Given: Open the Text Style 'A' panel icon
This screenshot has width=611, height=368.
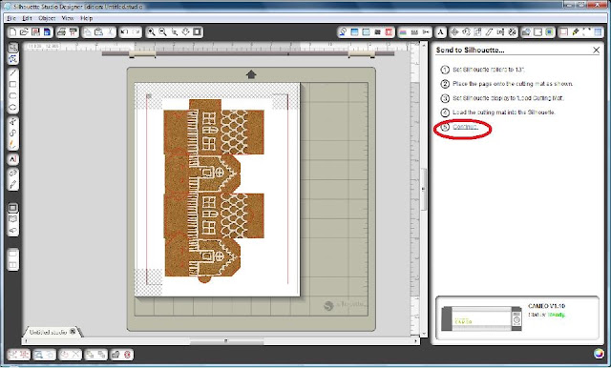Looking at the screenshot, I should (x=440, y=32).
